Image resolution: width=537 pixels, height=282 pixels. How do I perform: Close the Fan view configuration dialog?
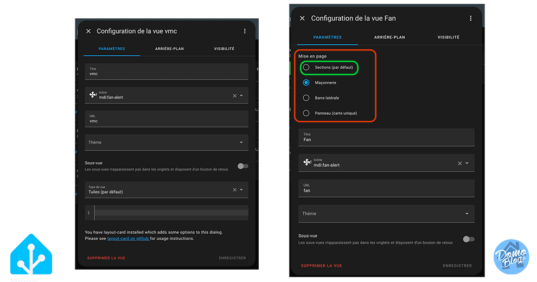[x=302, y=18]
